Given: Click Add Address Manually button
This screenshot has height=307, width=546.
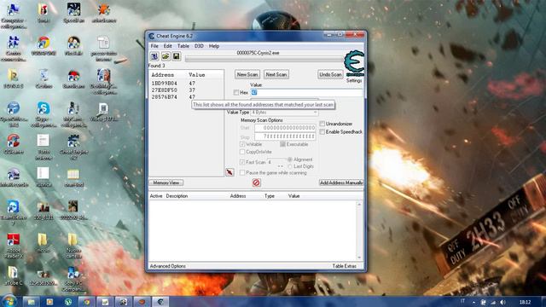Looking at the screenshot, I should (x=341, y=182).
